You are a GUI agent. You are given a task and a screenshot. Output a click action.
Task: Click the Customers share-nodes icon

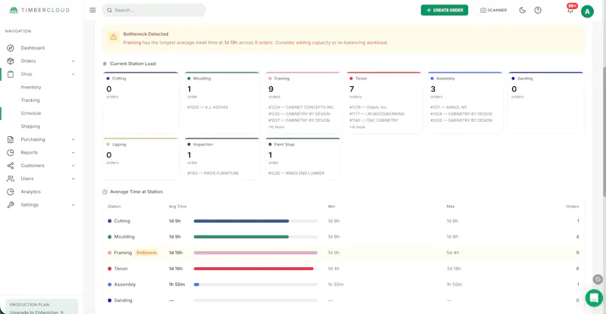(x=11, y=166)
